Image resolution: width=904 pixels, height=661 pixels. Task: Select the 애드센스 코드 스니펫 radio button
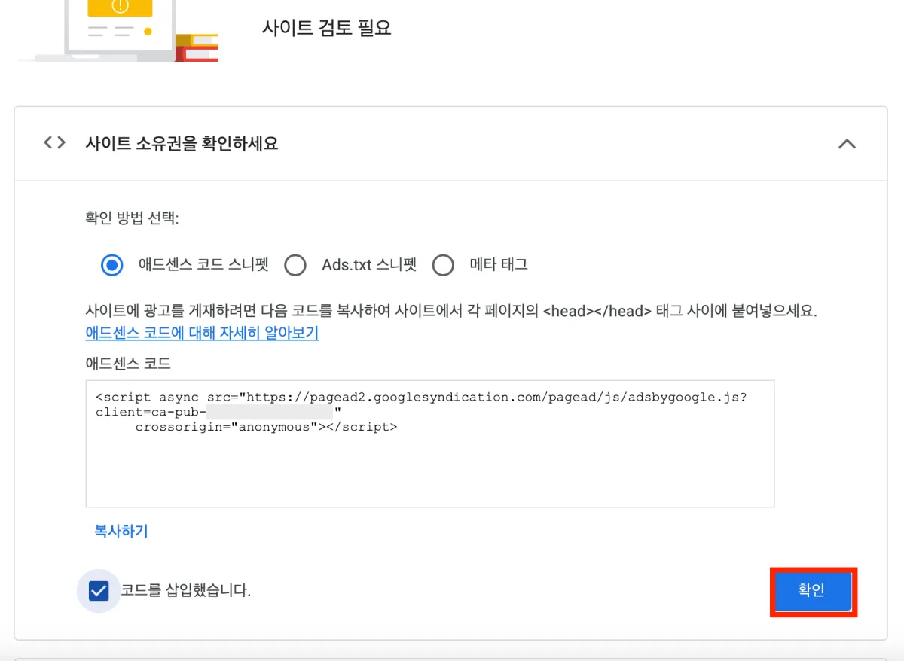tap(111, 265)
